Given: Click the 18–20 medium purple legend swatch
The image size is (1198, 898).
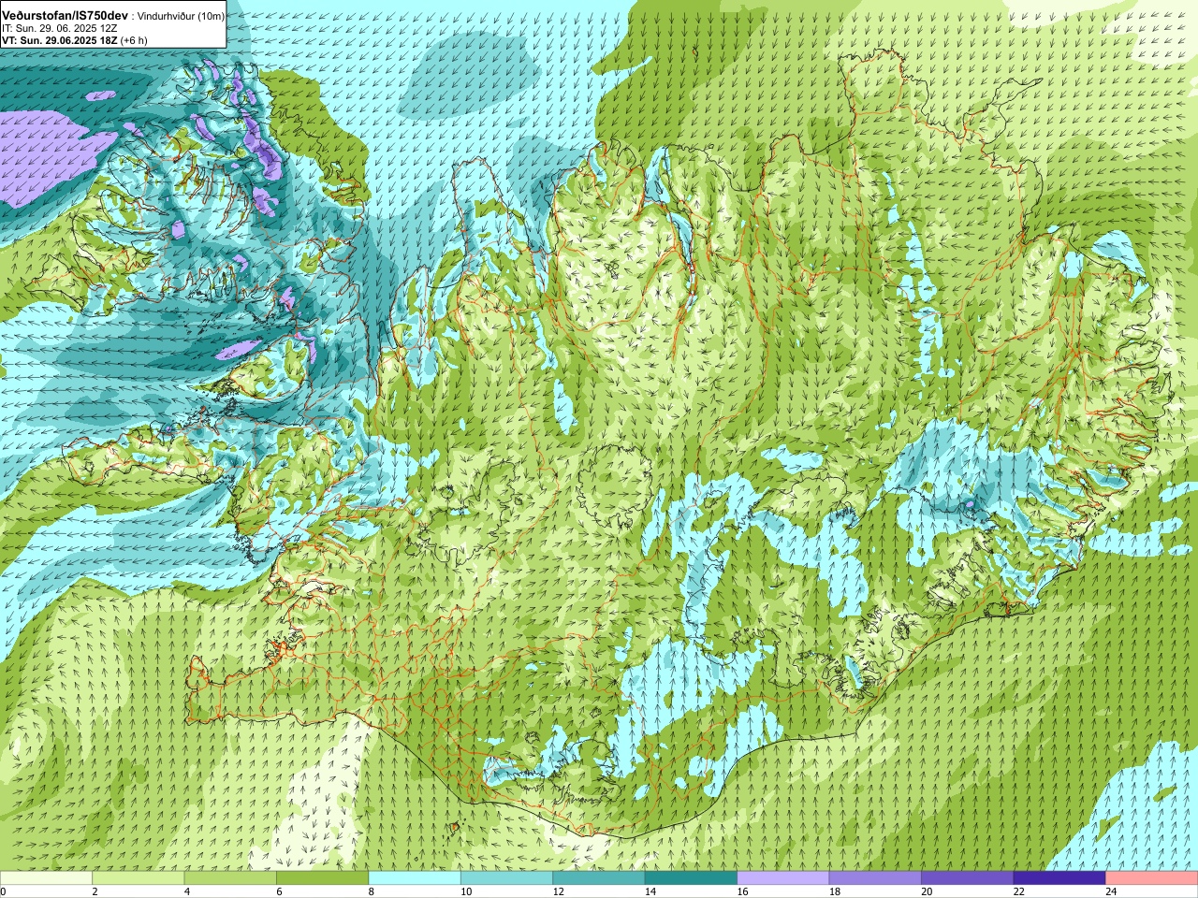Looking at the screenshot, I should click(x=875, y=878).
